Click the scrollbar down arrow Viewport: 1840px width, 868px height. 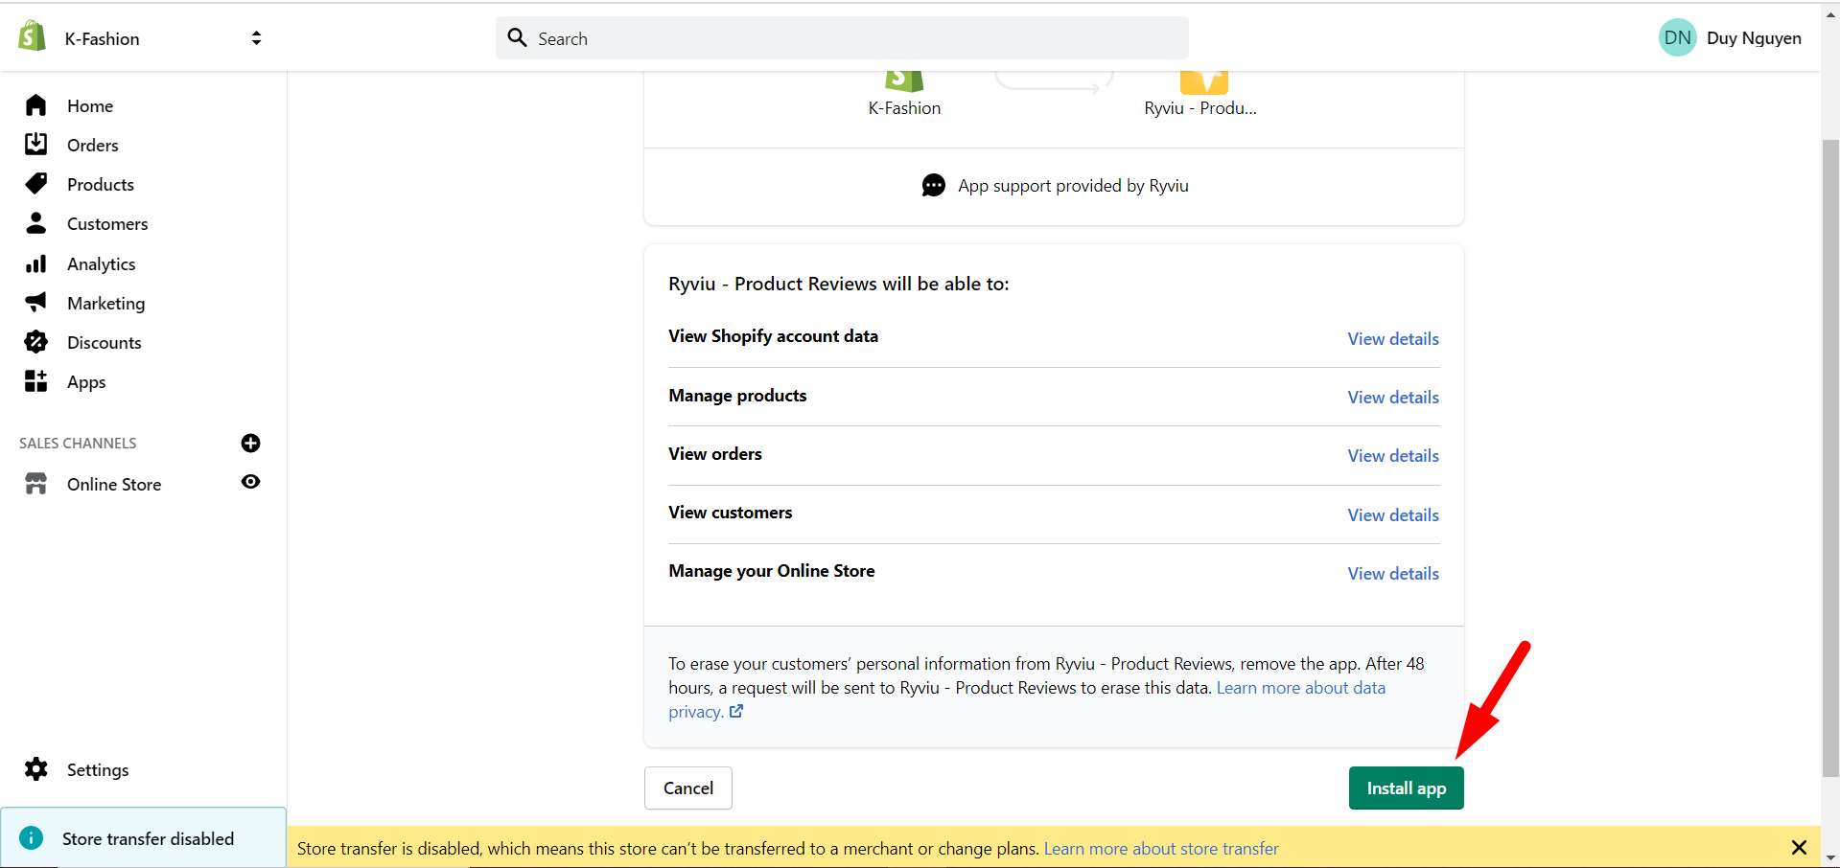(x=1830, y=858)
